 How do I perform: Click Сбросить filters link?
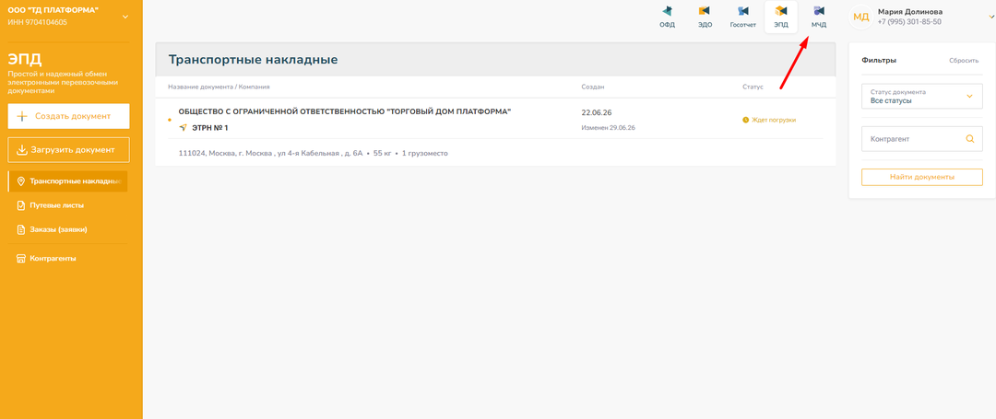point(964,61)
